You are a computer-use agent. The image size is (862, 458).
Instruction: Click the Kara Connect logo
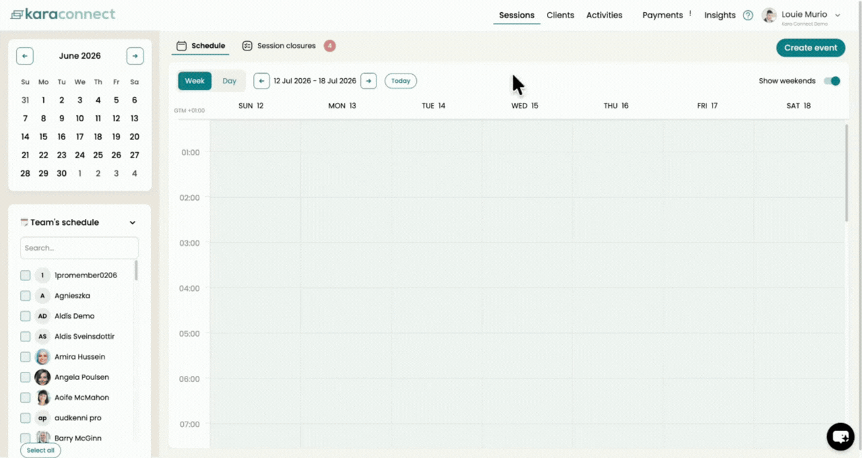63,14
